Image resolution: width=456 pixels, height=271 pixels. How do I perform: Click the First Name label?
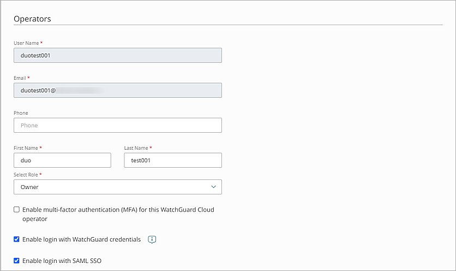26,148
